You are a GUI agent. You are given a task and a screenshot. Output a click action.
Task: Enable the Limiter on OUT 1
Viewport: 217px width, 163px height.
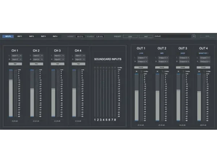point(141,71)
